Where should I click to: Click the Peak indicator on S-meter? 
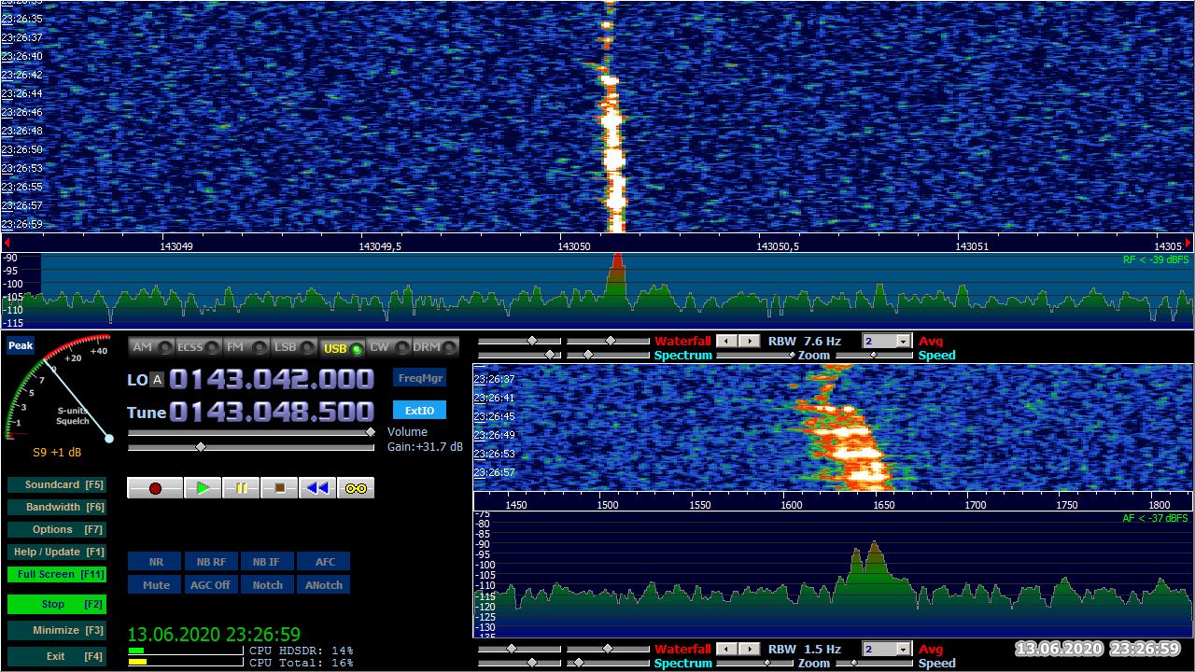click(20, 345)
